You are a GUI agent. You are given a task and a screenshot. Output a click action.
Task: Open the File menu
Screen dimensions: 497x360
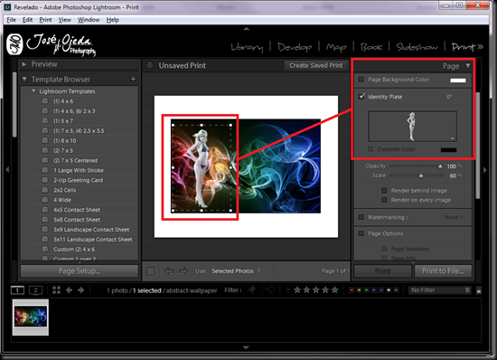(x=11, y=20)
